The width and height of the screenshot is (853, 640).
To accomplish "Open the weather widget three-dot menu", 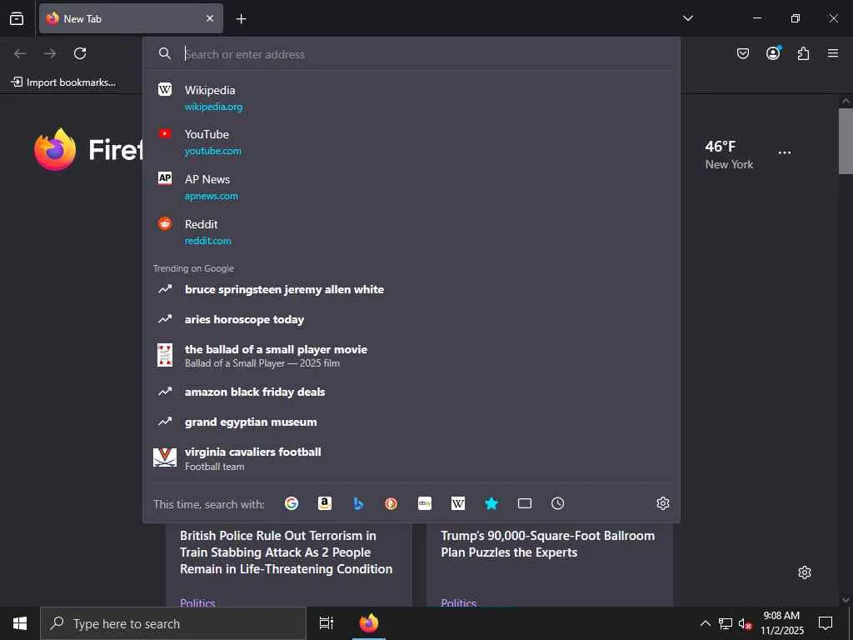I will point(785,153).
